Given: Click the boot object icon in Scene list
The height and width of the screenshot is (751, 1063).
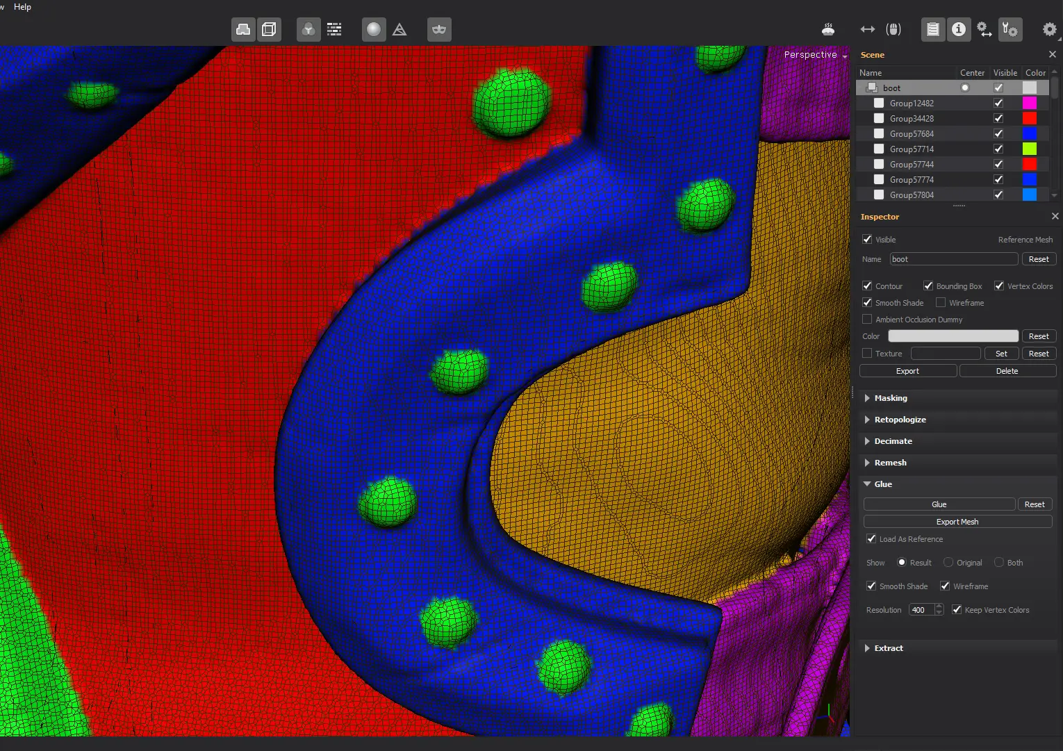Looking at the screenshot, I should [872, 88].
